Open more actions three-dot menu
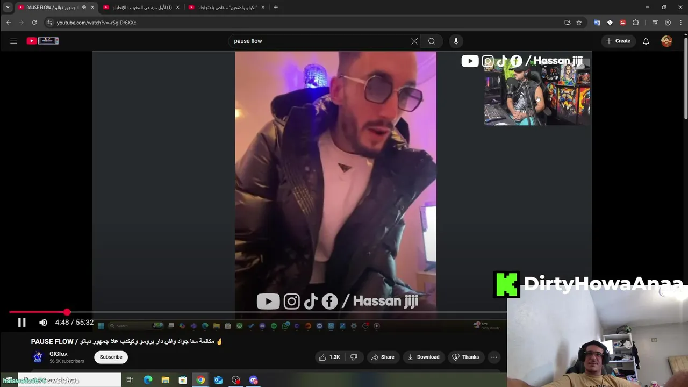 point(494,357)
